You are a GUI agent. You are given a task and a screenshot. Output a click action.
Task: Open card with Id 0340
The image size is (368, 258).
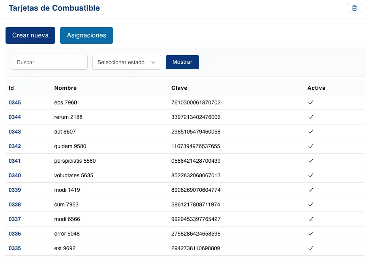coord(15,175)
